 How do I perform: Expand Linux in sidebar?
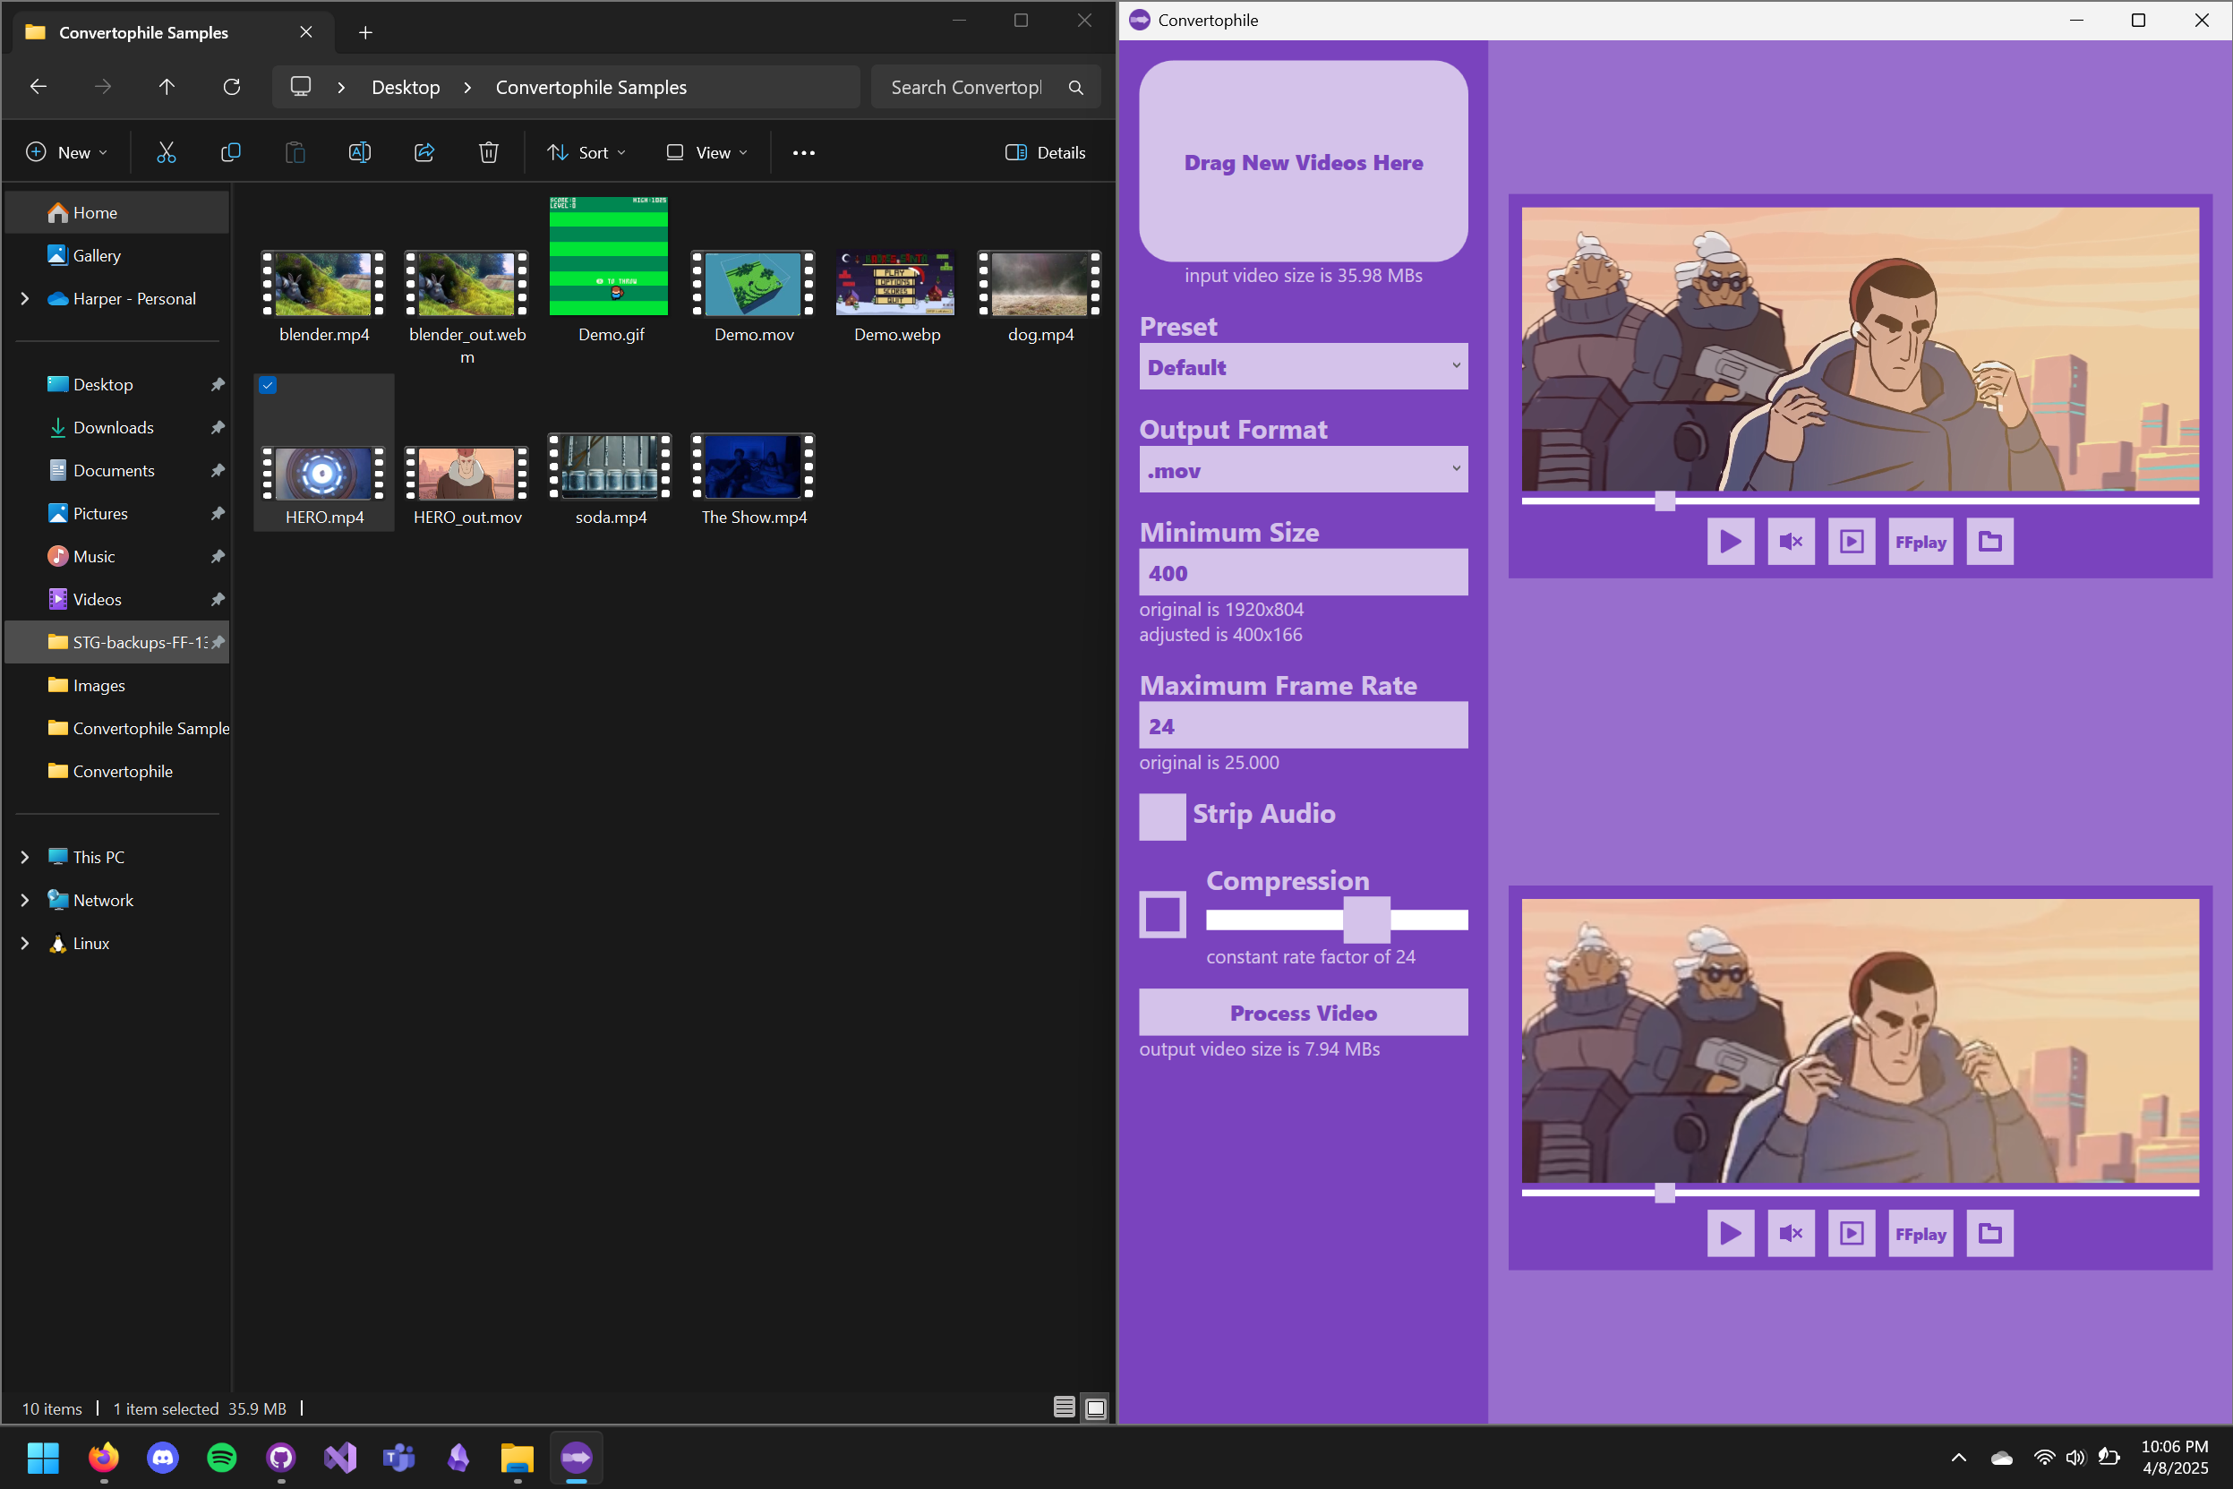(26, 943)
